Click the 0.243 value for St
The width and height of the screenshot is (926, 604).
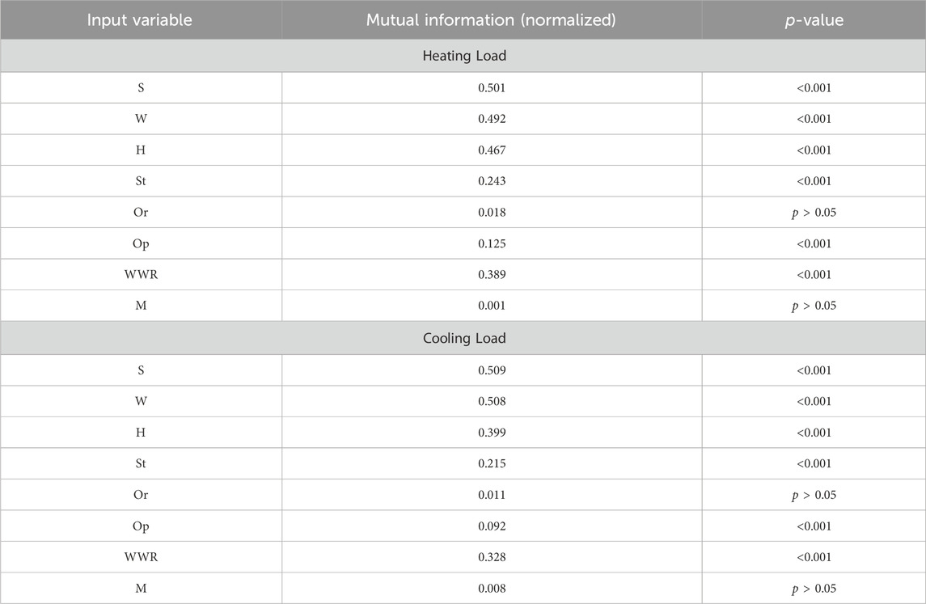492,180
